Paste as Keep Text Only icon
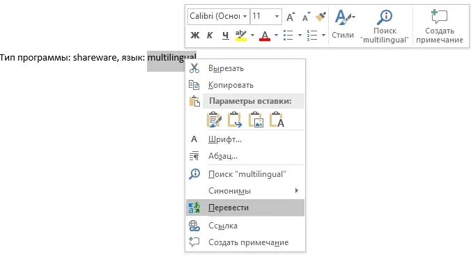The width and height of the screenshot is (471, 257). (x=277, y=120)
